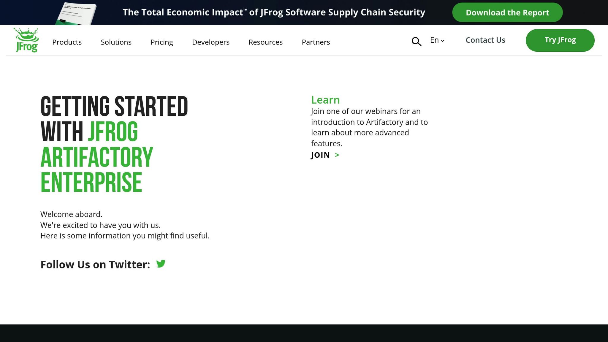Expand the Products navigation menu
Screen dimensions: 608x342
(67, 42)
